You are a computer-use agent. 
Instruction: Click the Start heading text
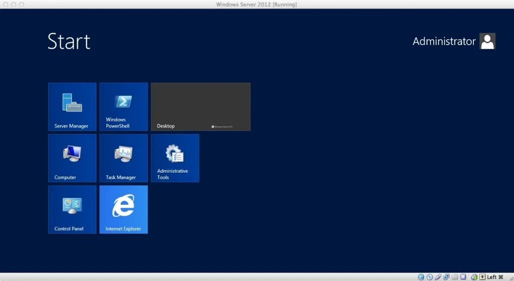69,41
